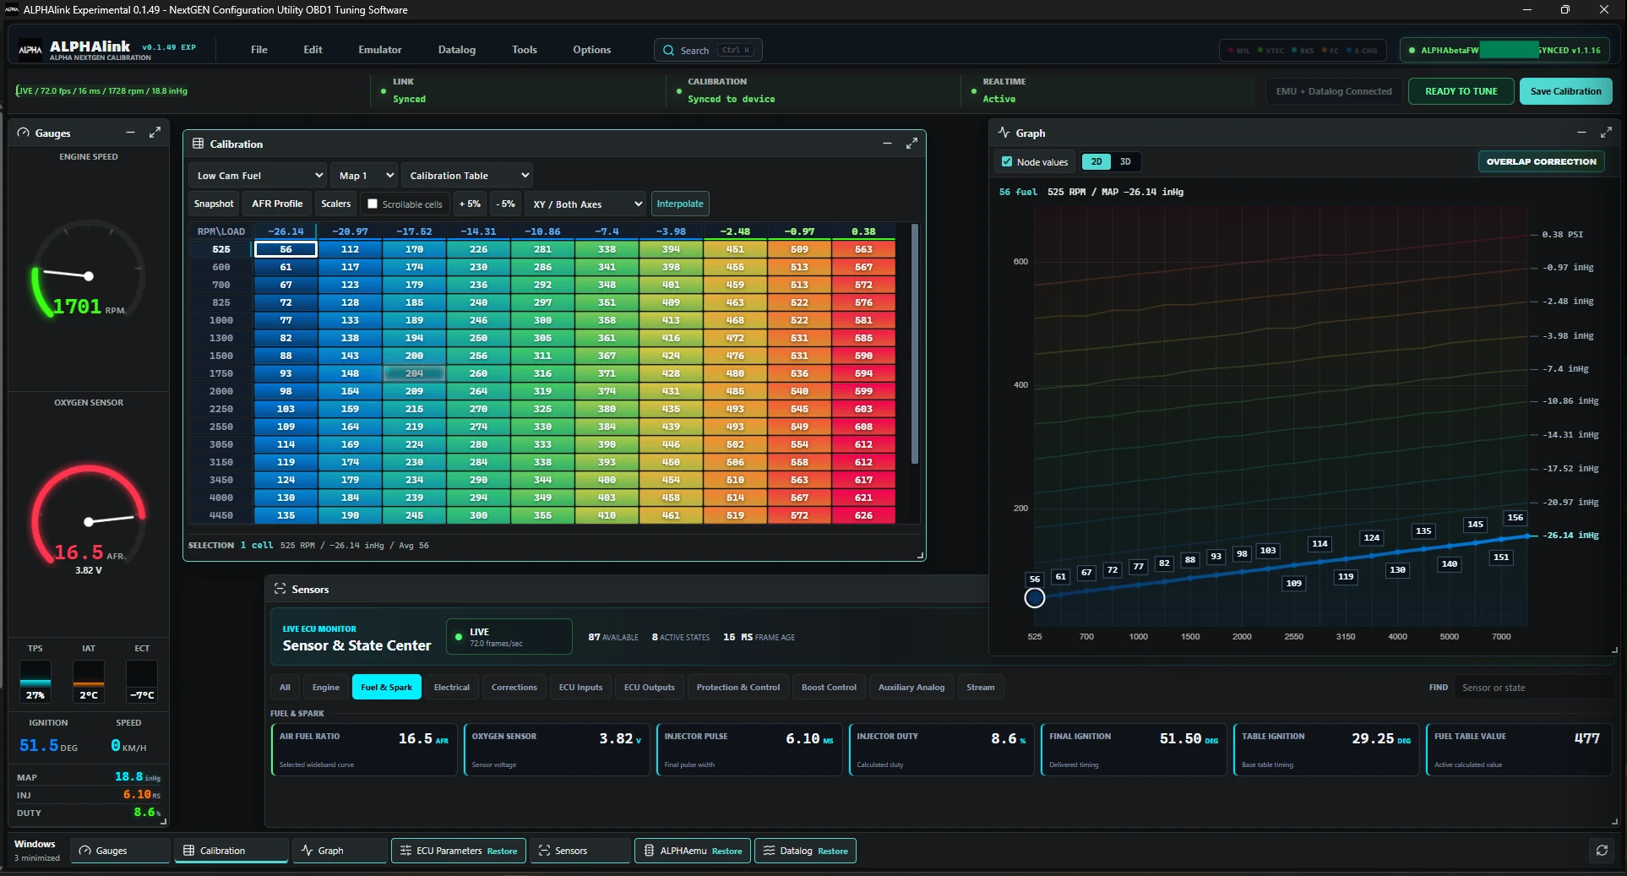This screenshot has width=1627, height=876.
Task: Open the Gauges window from the bottom bar
Action: pyautogui.click(x=120, y=851)
